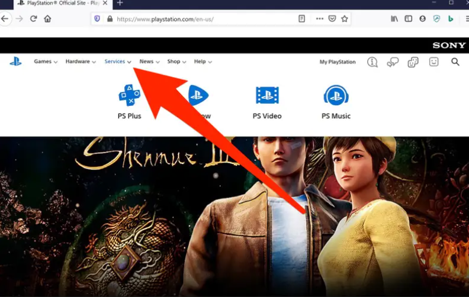The width and height of the screenshot is (469, 297).
Task: Click the browser forward arrow
Action: coord(19,19)
